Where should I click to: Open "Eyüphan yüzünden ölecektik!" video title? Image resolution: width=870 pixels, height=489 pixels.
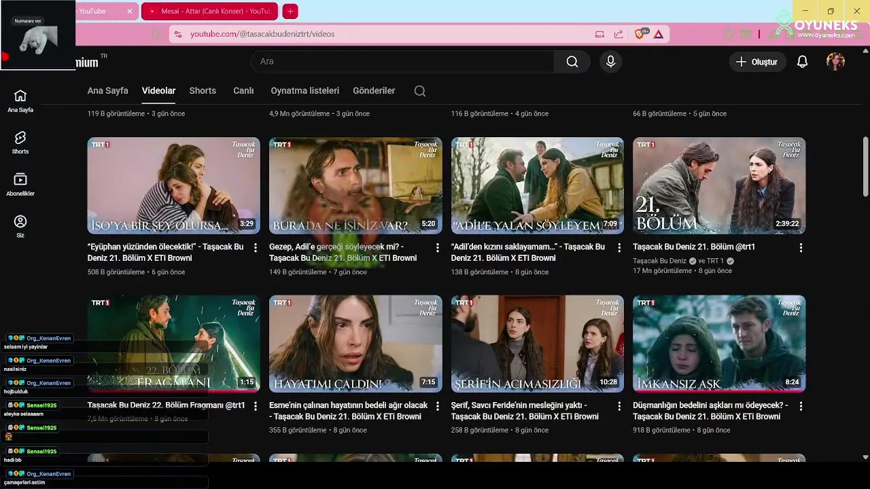pyautogui.click(x=165, y=253)
